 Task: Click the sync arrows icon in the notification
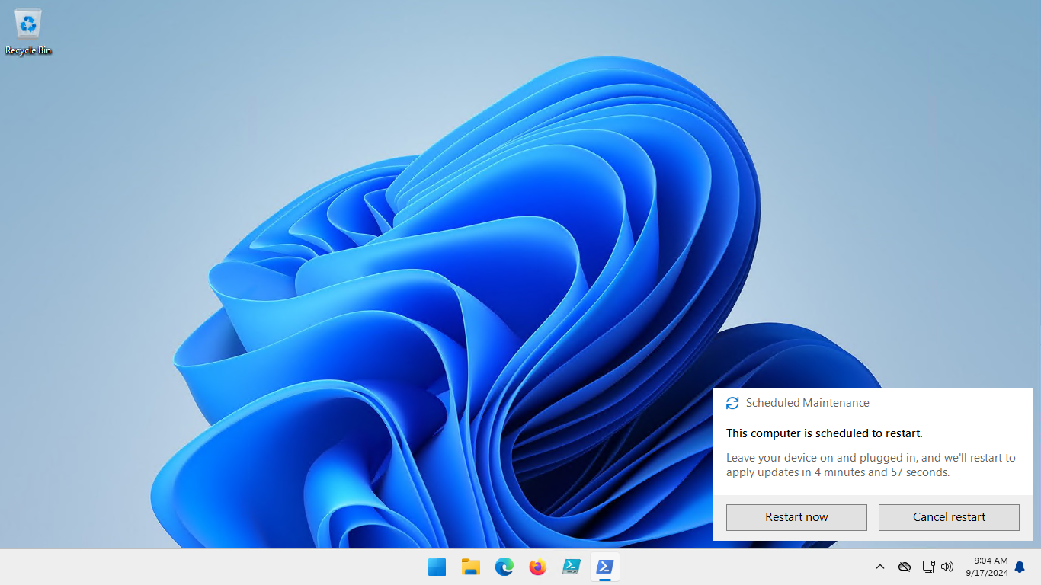tap(732, 403)
